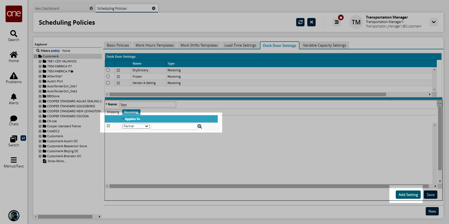Select the Frozen row radio button
Viewport: 449px width, 224px height.
(108, 77)
